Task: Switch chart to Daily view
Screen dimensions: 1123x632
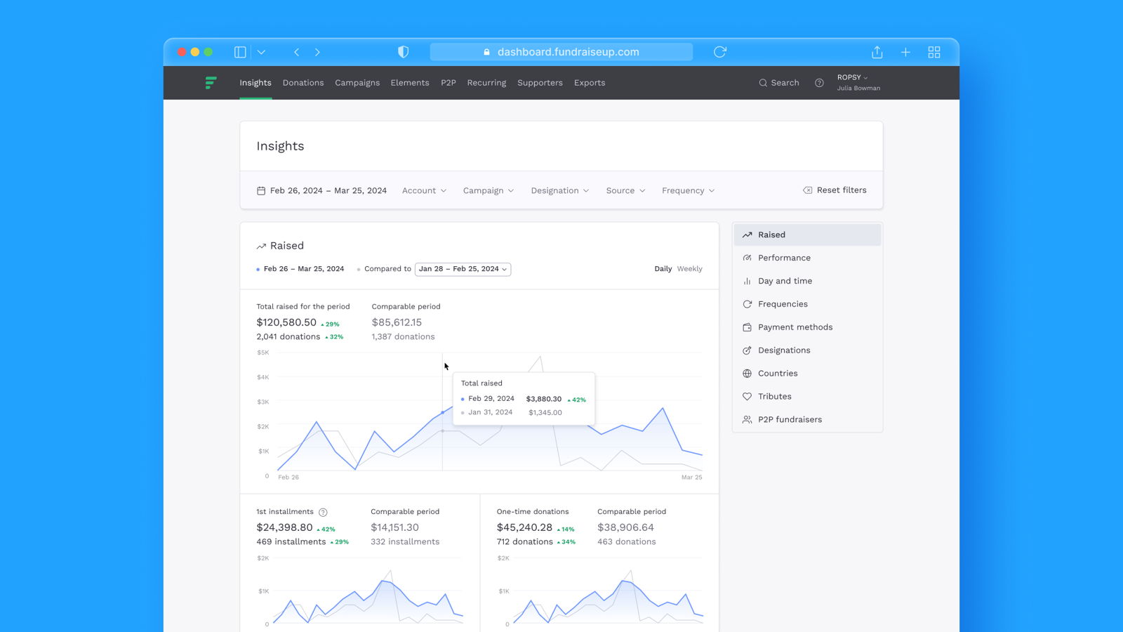Action: tap(663, 269)
